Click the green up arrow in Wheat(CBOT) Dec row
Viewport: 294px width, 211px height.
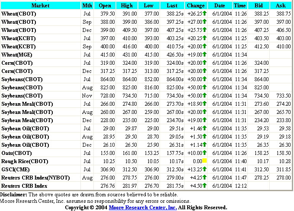pyautogui.click(x=205, y=29)
